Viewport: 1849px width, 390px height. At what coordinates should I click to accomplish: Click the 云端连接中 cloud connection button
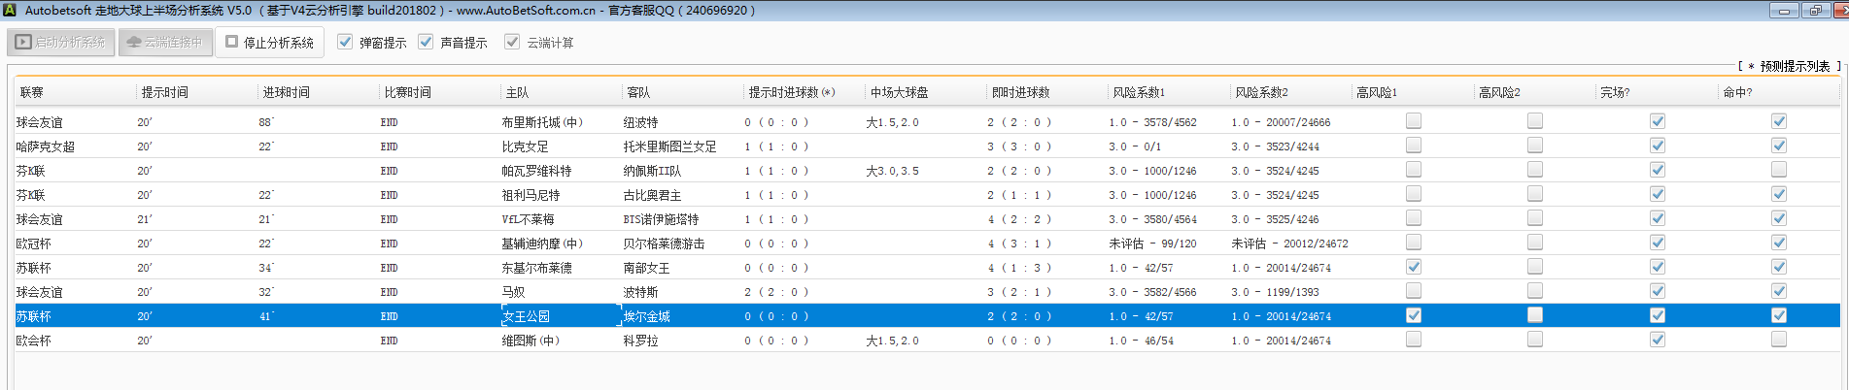165,43
